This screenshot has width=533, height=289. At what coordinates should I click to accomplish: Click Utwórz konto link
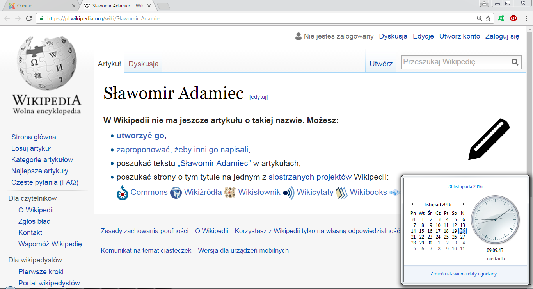tap(459, 36)
